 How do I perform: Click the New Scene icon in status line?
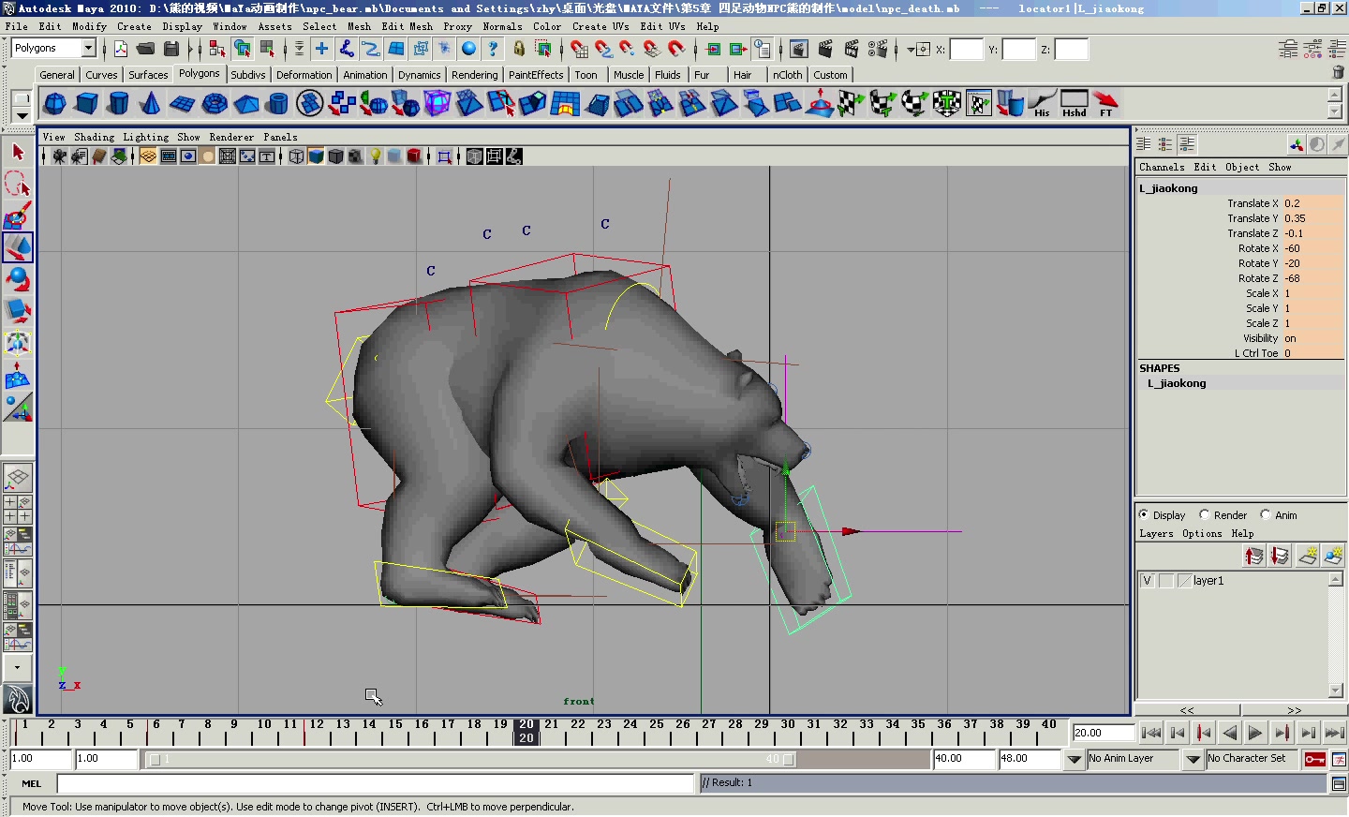pos(121,49)
